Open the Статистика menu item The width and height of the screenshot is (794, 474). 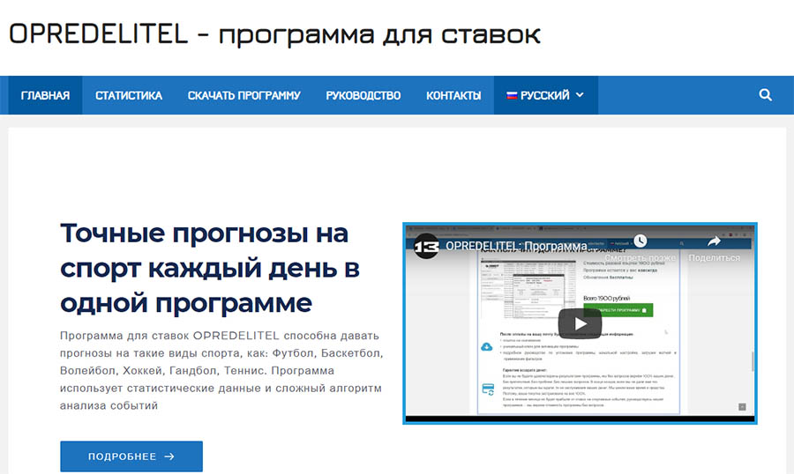pos(129,95)
